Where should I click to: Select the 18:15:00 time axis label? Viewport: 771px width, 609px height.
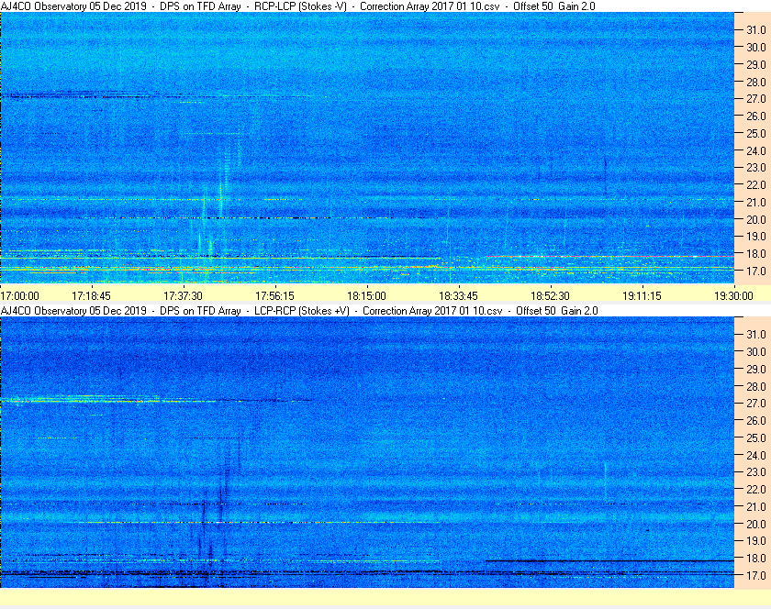367,296
